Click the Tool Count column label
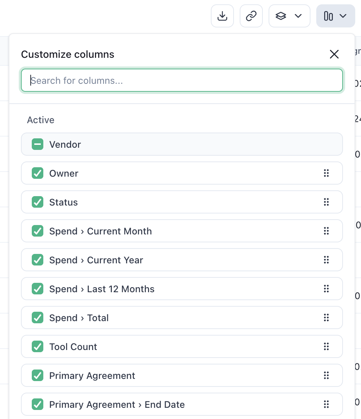 pos(73,347)
